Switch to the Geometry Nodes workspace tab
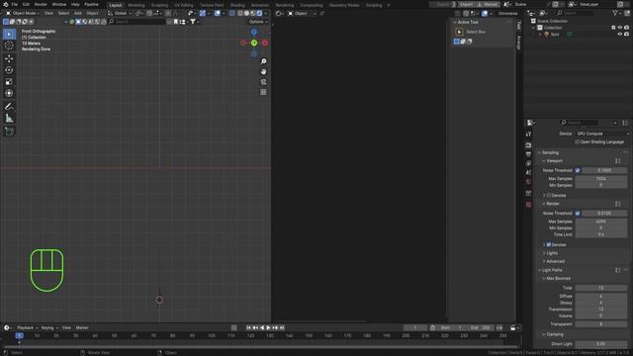This screenshot has height=356, width=633. click(x=343, y=5)
